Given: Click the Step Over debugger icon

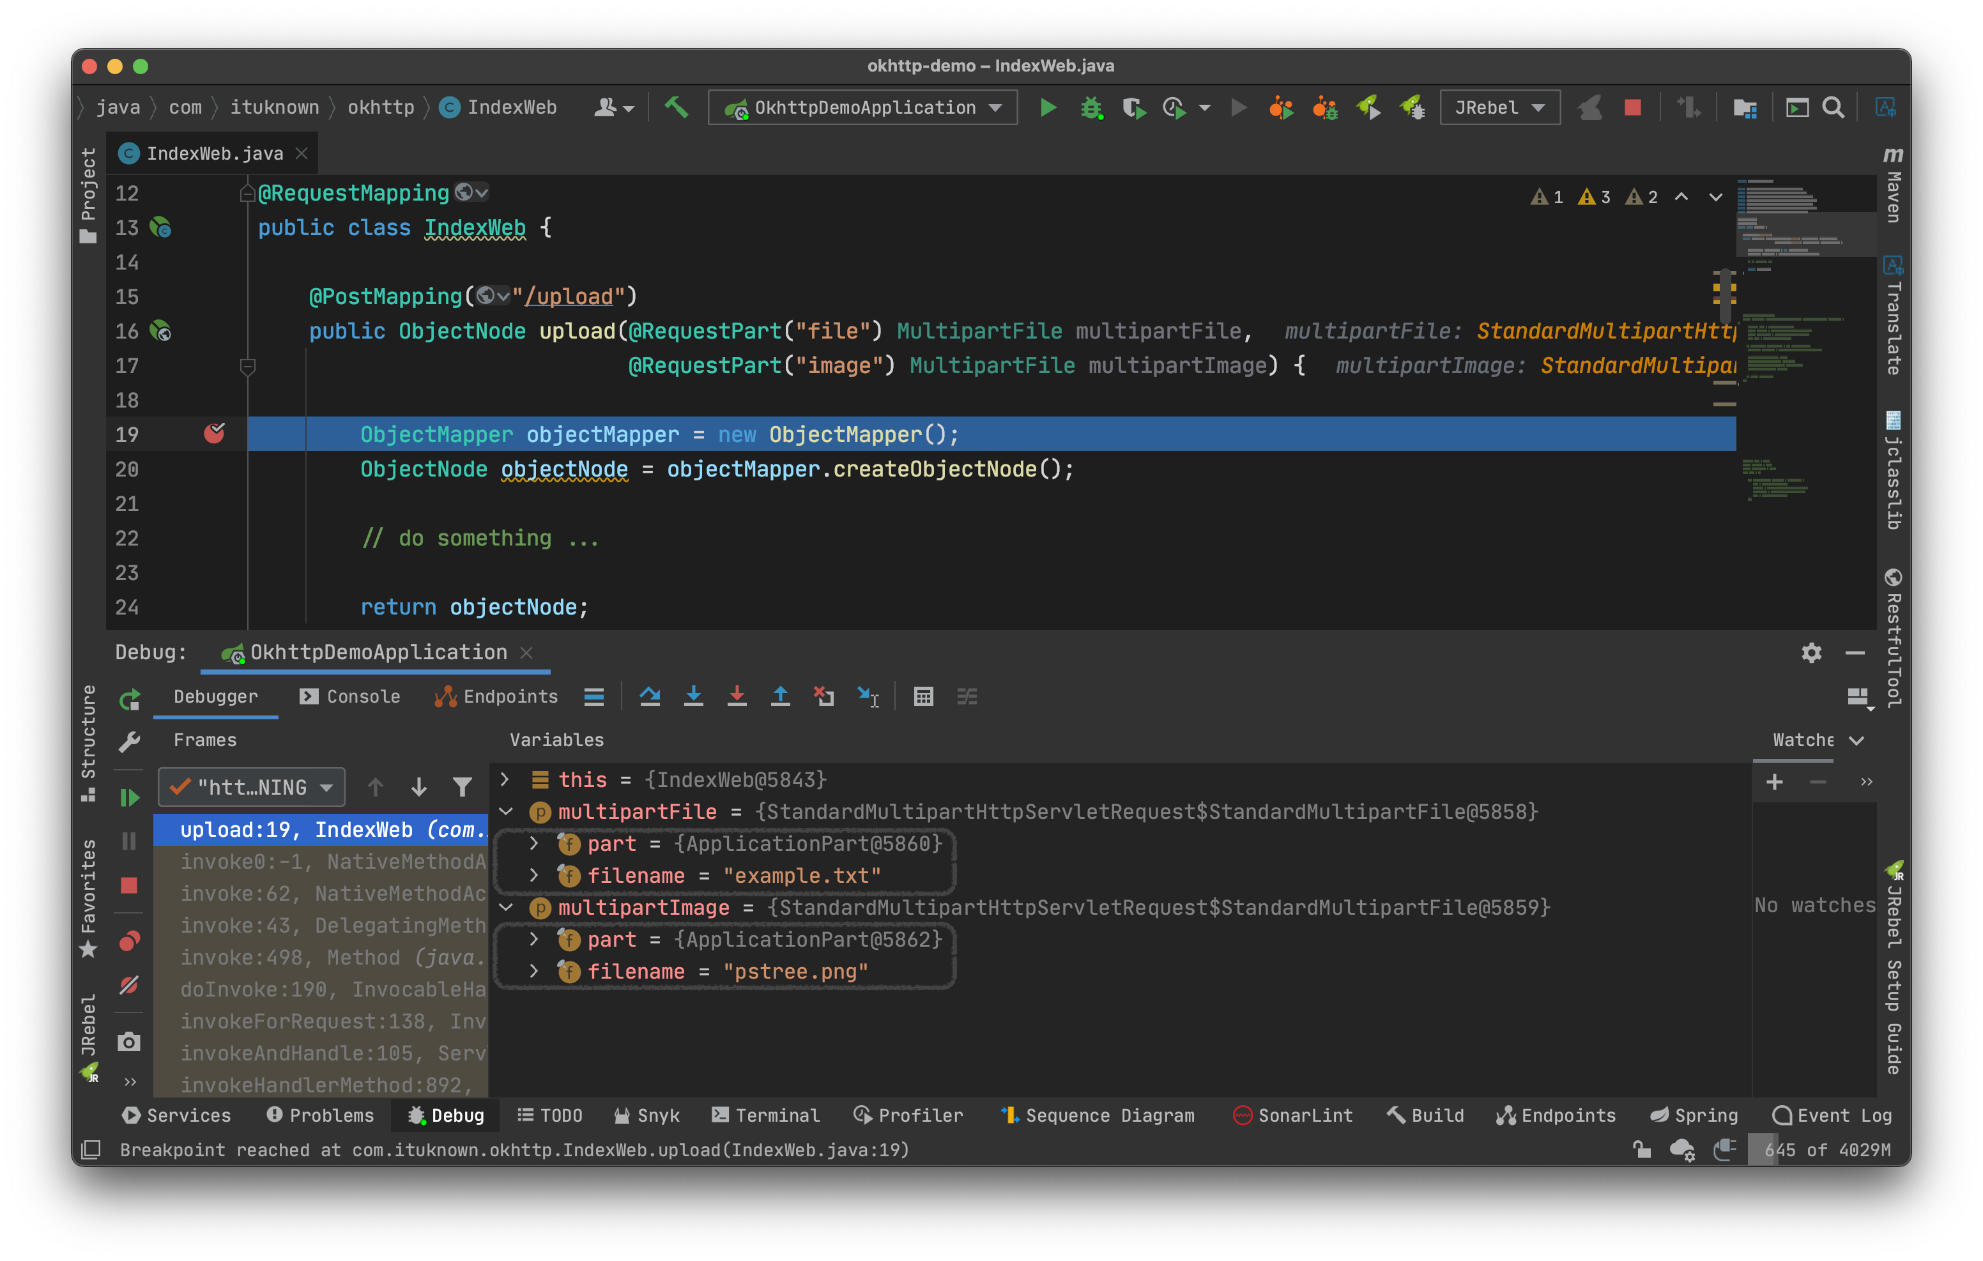Looking at the screenshot, I should [650, 697].
